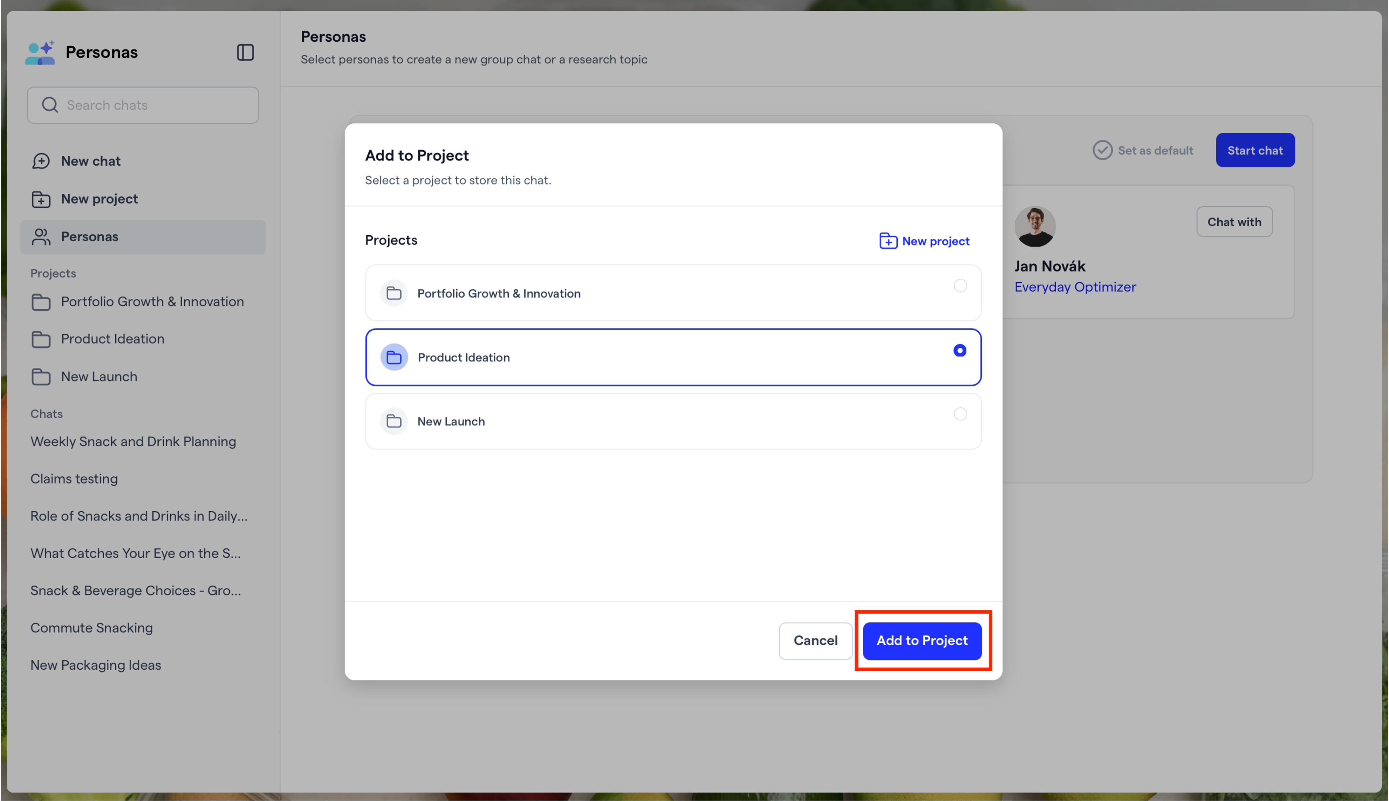Open the New Packaging Ideas chat
This screenshot has height=801, width=1389.
(96, 665)
